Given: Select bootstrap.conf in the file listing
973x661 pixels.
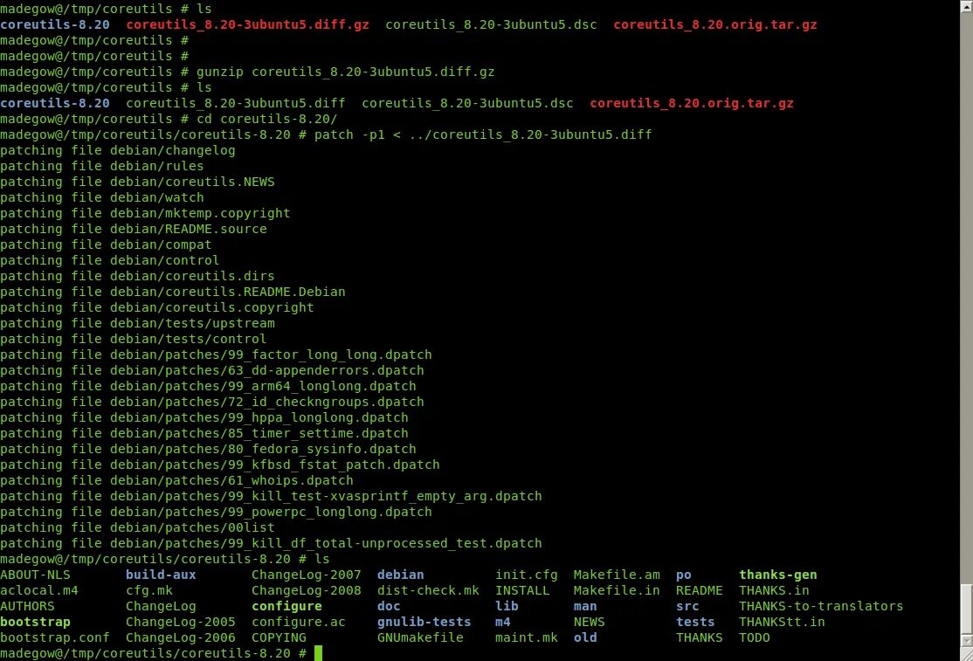Looking at the screenshot, I should pos(55,637).
